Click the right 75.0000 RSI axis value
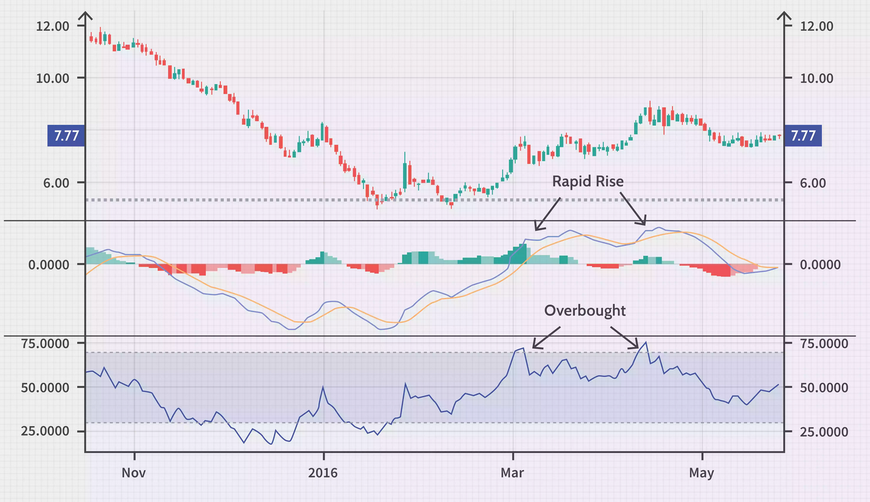 pos(824,344)
